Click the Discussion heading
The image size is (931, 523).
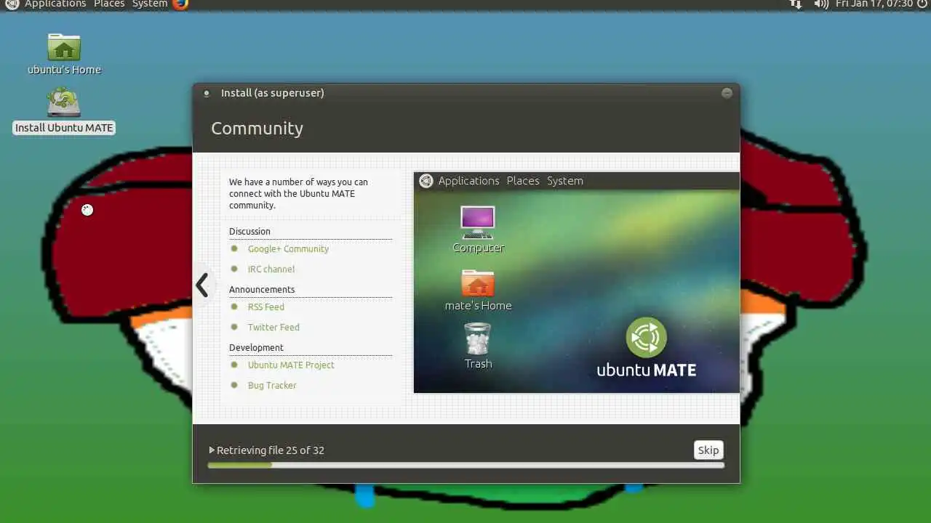(x=249, y=231)
